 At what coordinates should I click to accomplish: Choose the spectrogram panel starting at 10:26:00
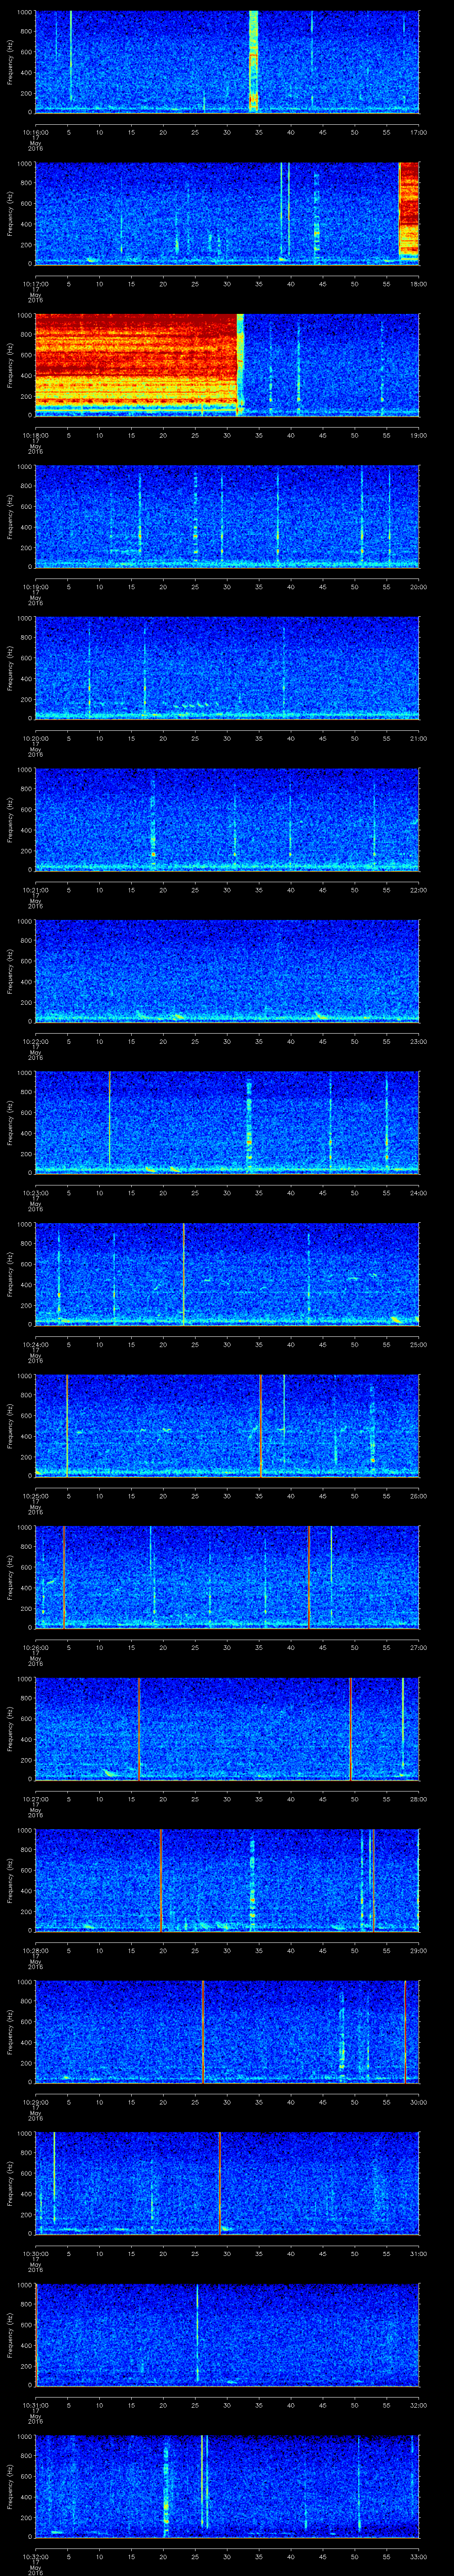pyautogui.click(x=227, y=1577)
